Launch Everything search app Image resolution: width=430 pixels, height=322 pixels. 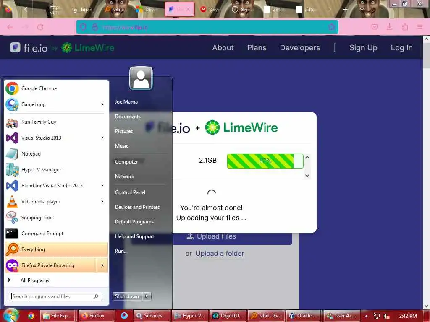(x=56, y=249)
